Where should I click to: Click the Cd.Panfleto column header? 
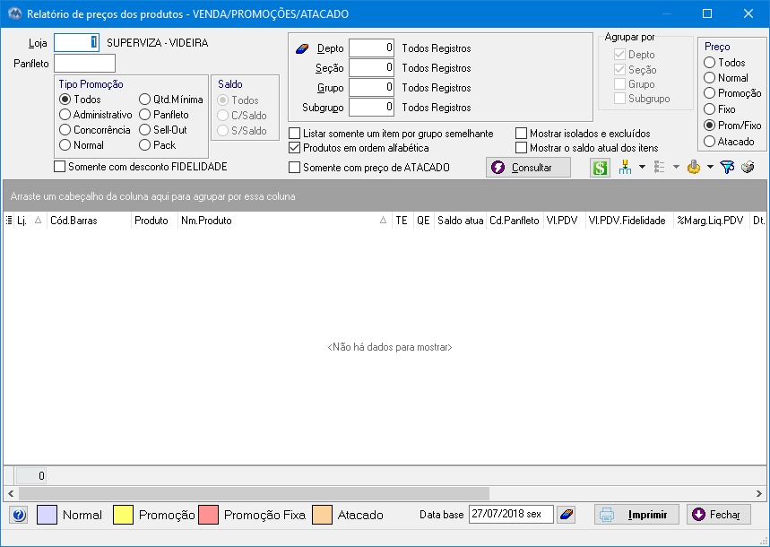[x=515, y=221]
